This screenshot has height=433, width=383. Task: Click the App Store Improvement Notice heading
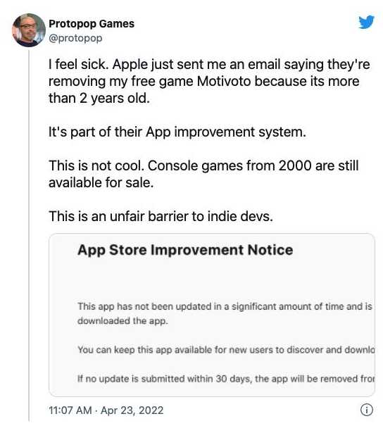[x=185, y=250]
